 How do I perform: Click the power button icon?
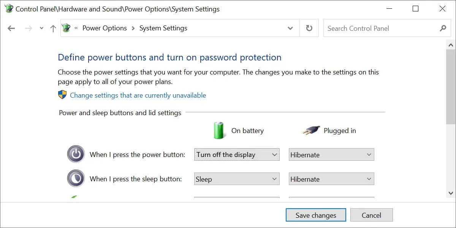[x=76, y=154]
